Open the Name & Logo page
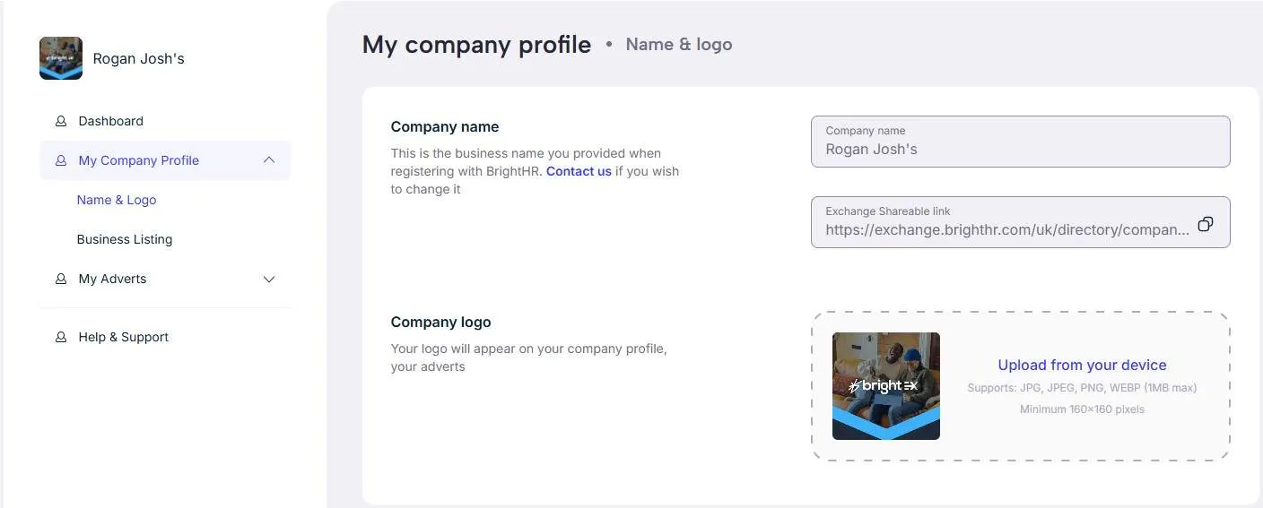This screenshot has height=508, width=1263. point(117,200)
